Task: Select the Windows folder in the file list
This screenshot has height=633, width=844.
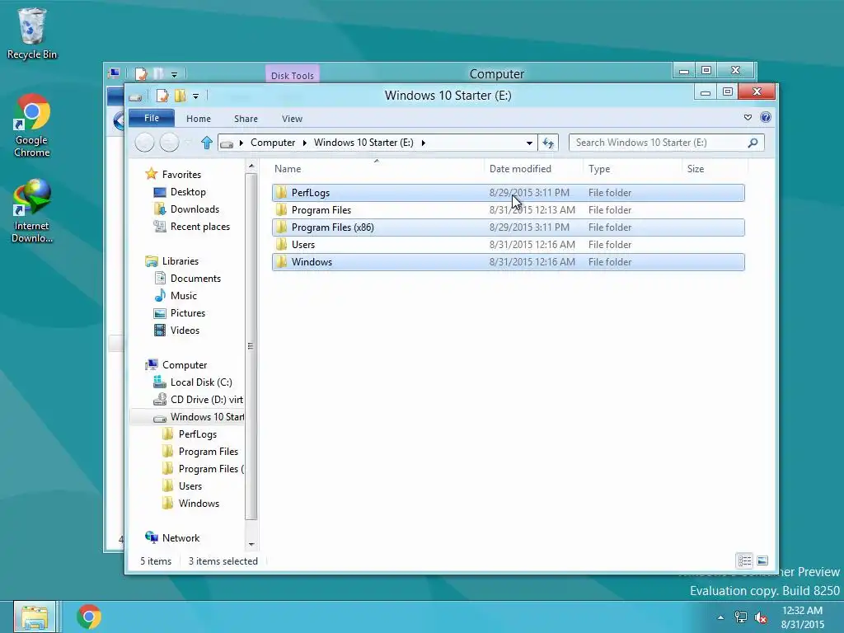Action: point(508,262)
